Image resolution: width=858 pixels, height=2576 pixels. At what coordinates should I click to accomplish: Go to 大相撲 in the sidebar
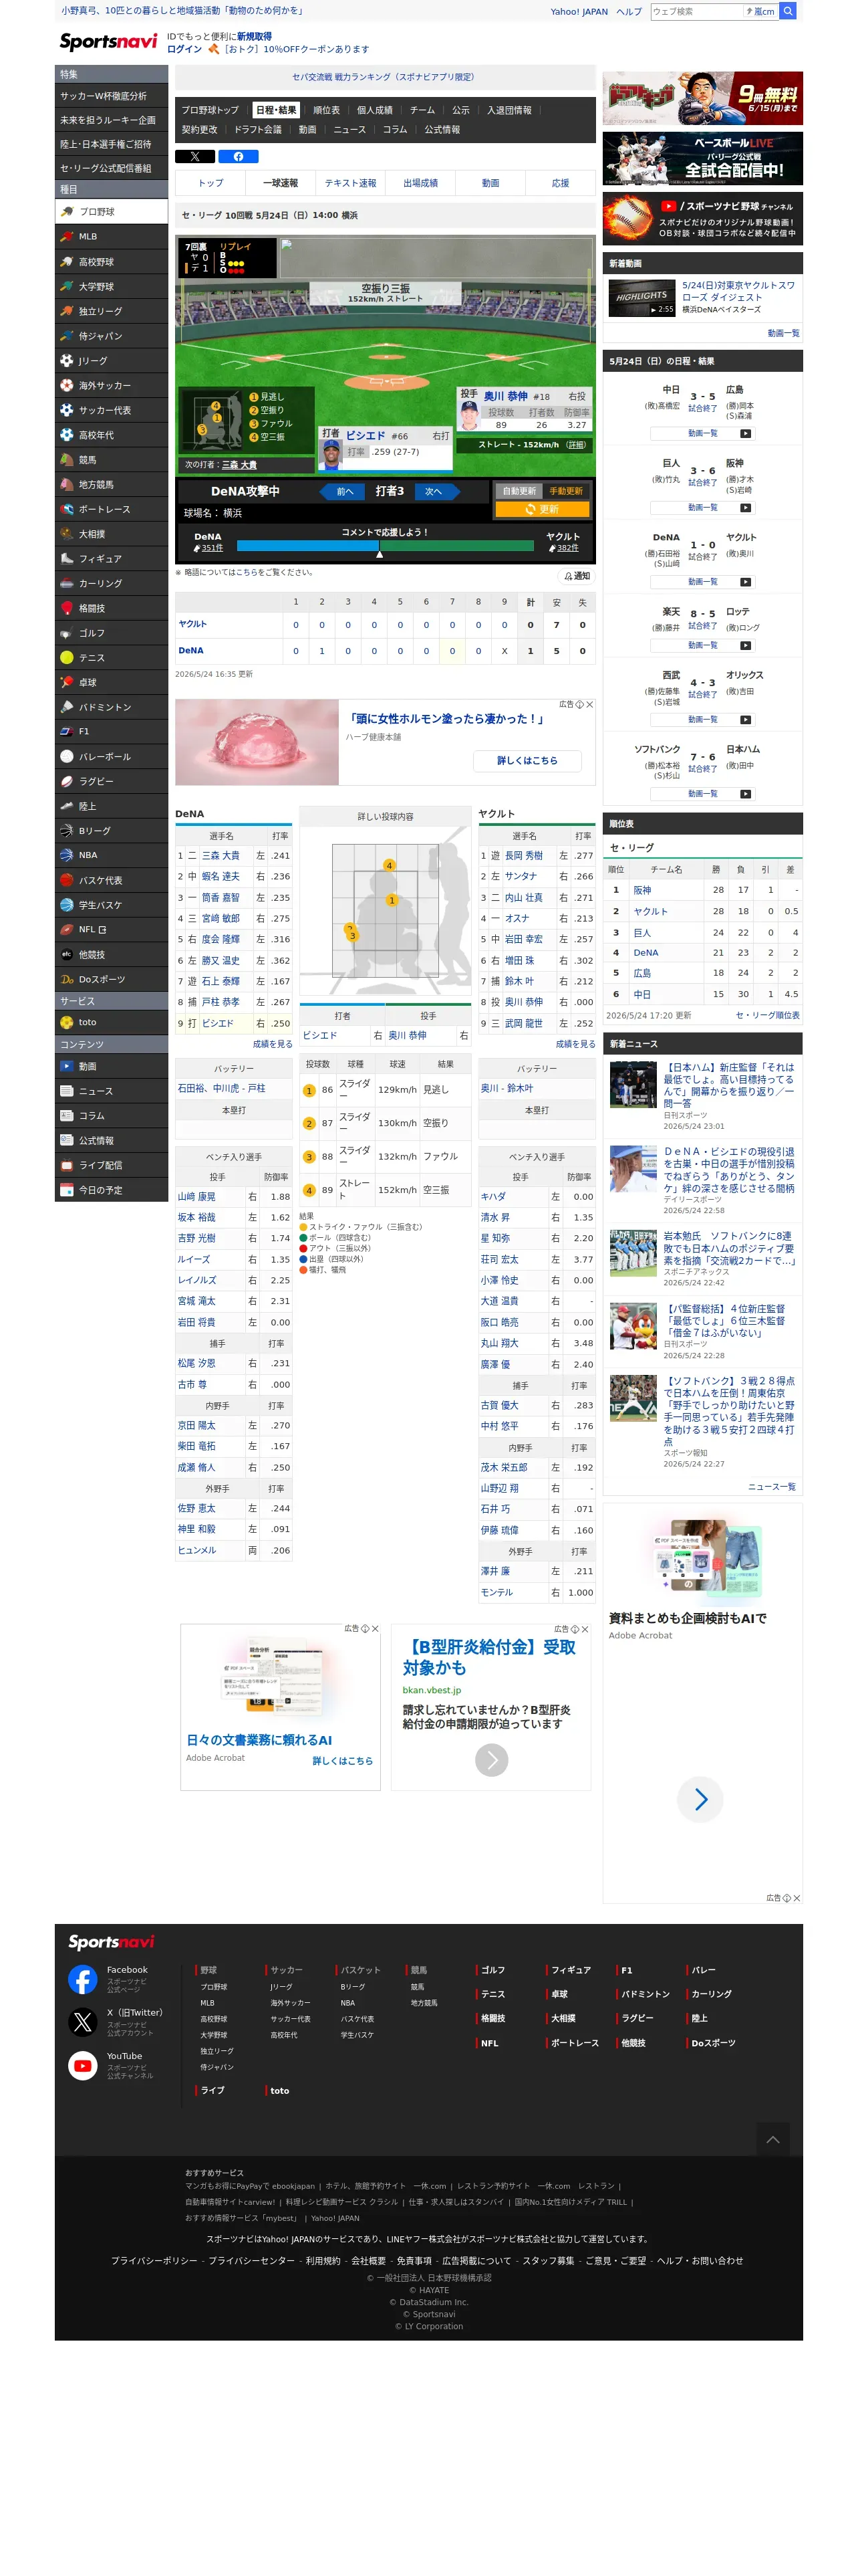[x=111, y=534]
